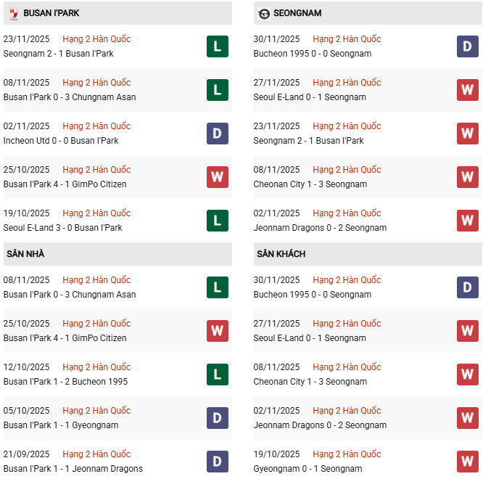Select the SÂN KHÁCH section header

tap(281, 254)
